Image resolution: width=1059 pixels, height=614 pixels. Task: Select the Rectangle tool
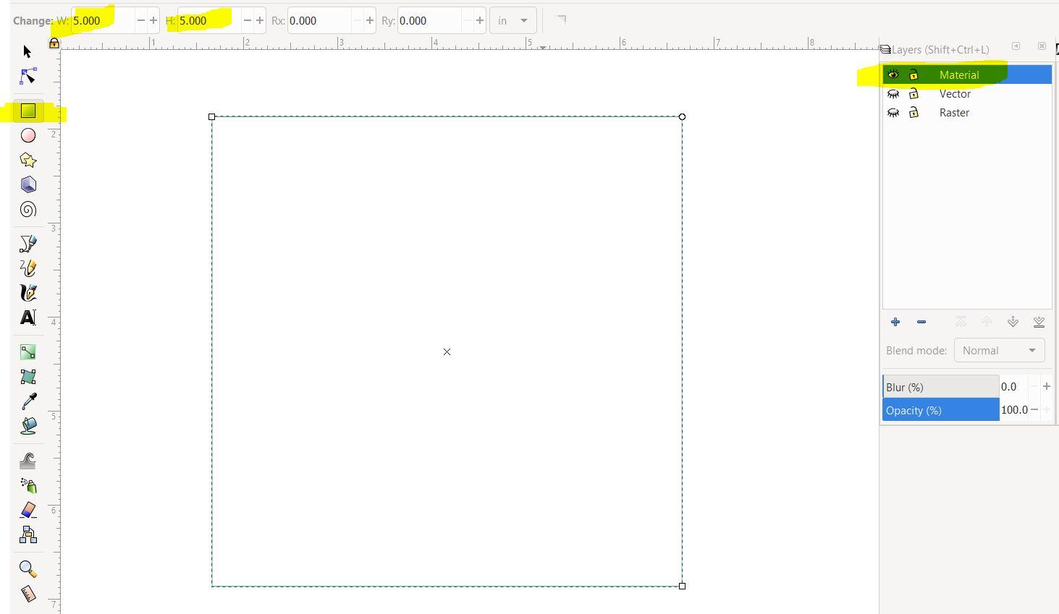[28, 111]
